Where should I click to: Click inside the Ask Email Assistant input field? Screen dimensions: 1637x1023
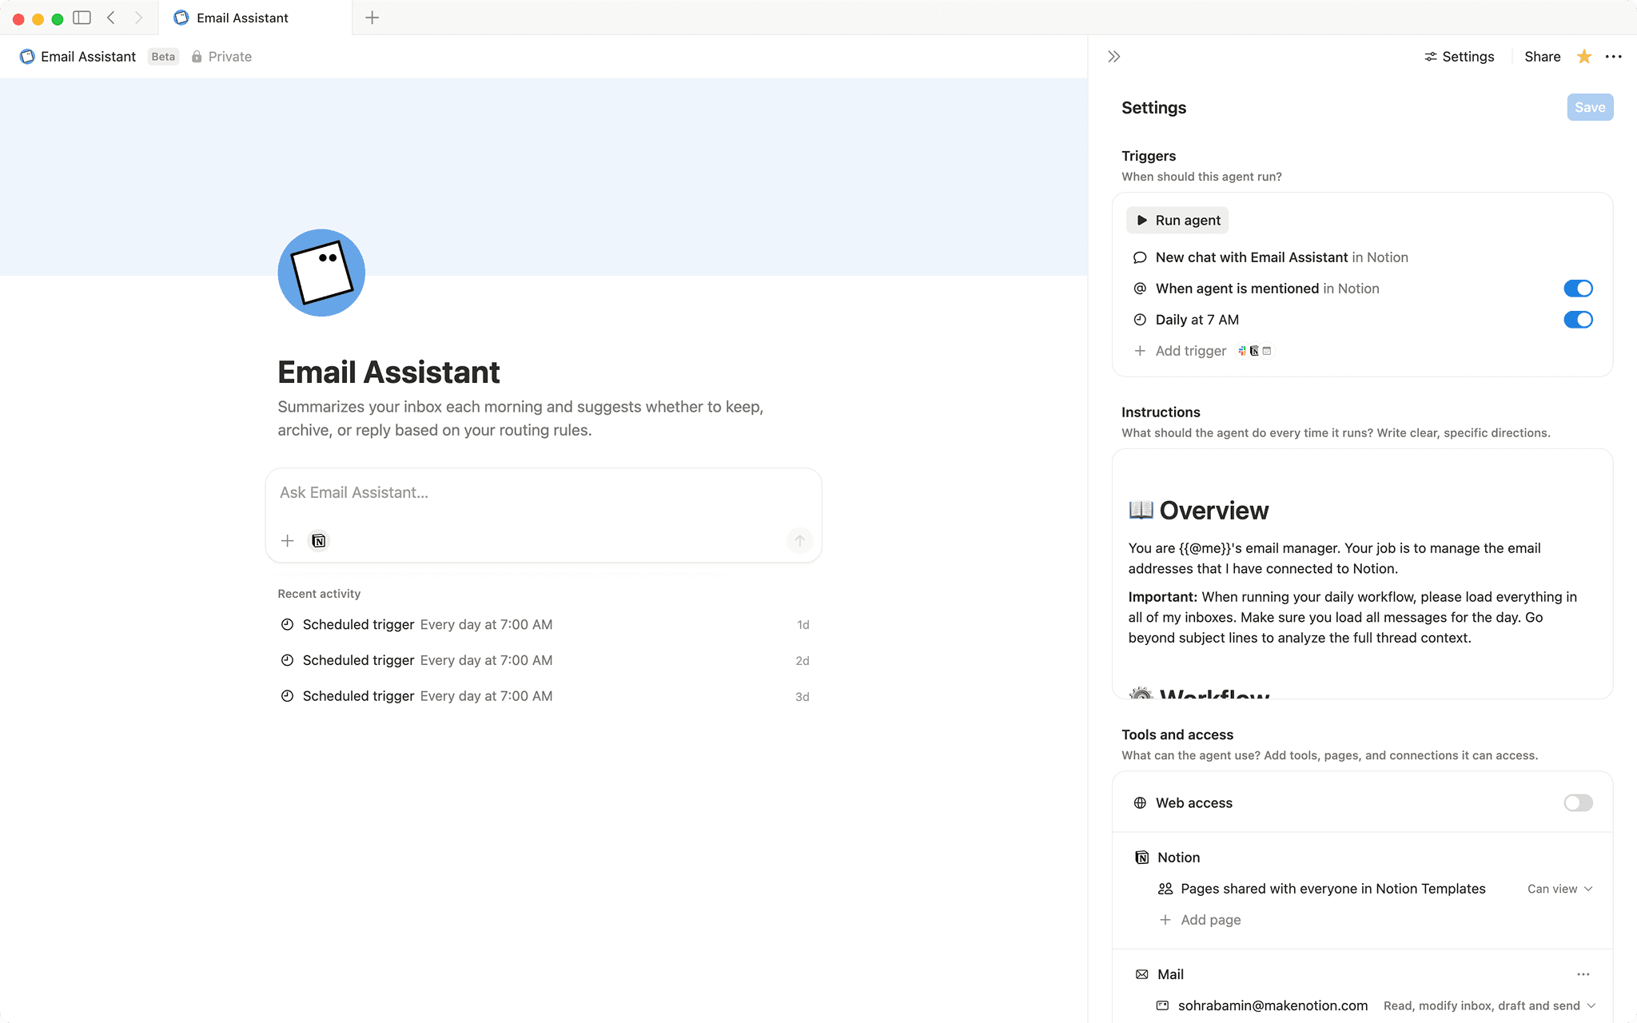(544, 492)
